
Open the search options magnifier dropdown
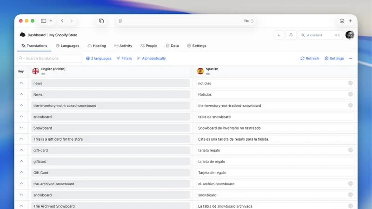tap(21, 59)
